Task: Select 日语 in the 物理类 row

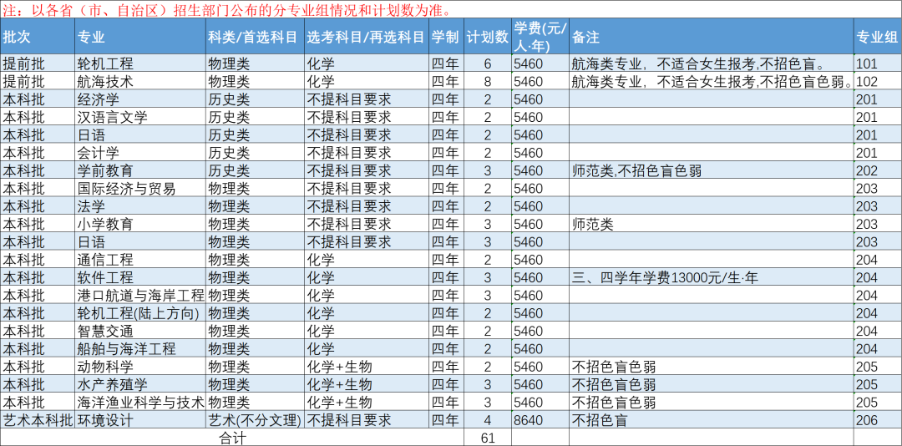Action: pos(140,241)
